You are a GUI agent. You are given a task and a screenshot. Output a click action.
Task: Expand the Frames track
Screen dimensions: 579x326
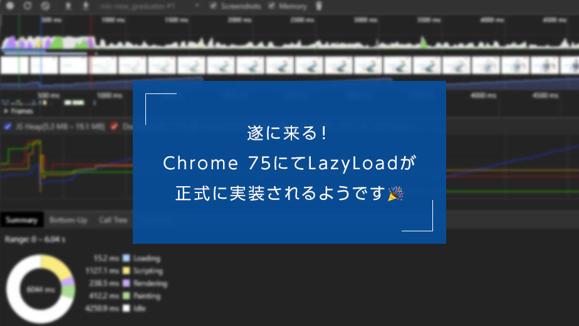point(6,111)
